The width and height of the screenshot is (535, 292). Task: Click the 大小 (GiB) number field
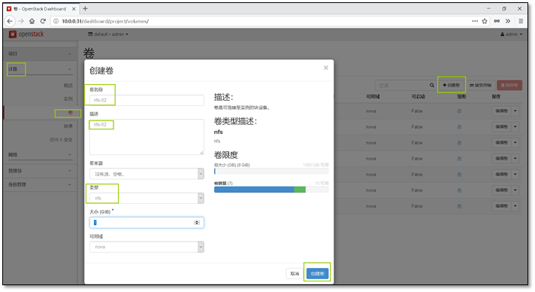coord(147,223)
